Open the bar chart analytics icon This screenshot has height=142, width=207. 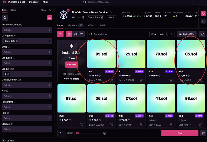coord(203,21)
